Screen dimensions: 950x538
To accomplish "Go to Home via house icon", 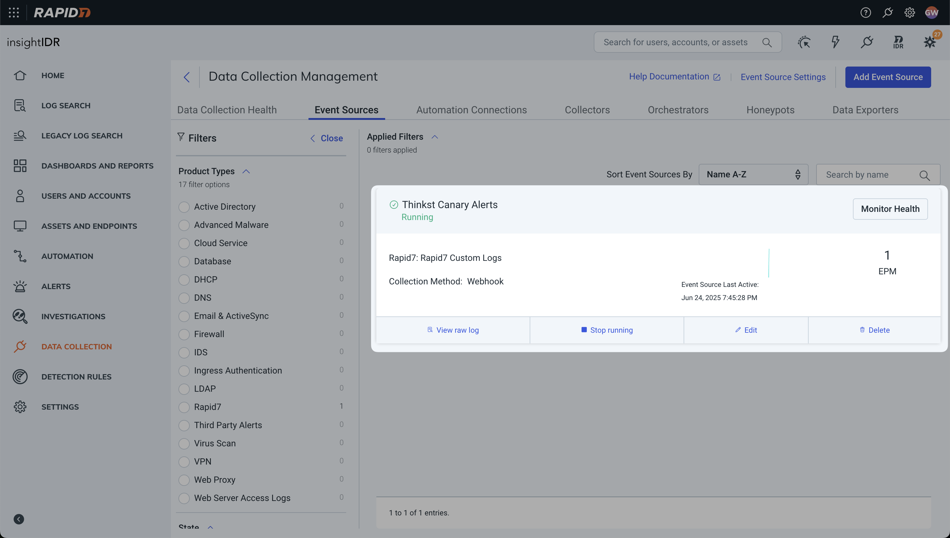I will click(20, 75).
